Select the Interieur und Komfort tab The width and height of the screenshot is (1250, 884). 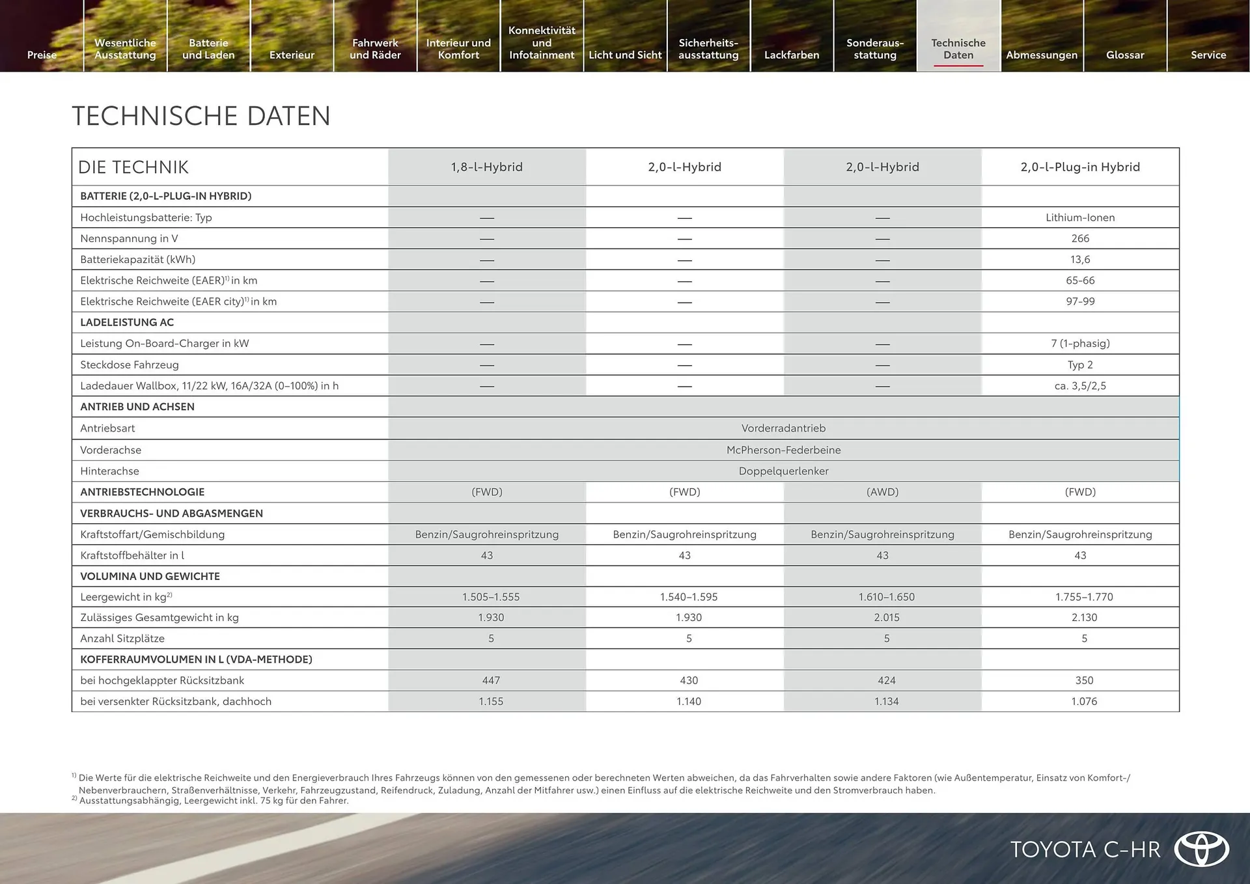coord(458,49)
